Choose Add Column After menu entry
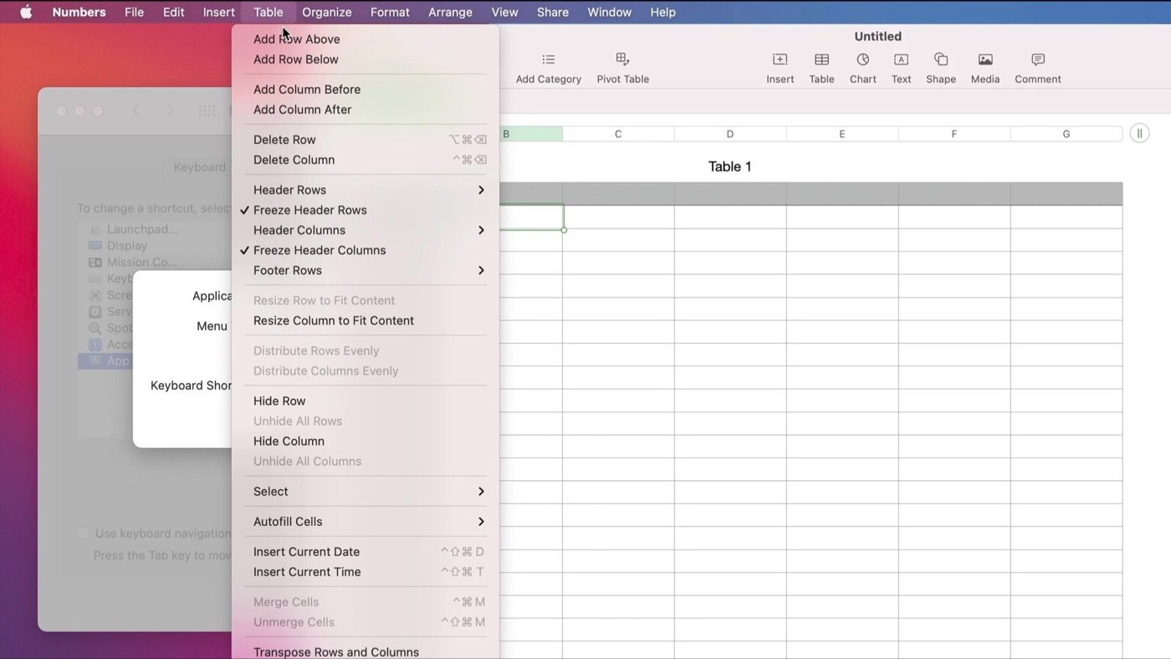Viewport: 1171px width, 659px height. click(x=302, y=110)
